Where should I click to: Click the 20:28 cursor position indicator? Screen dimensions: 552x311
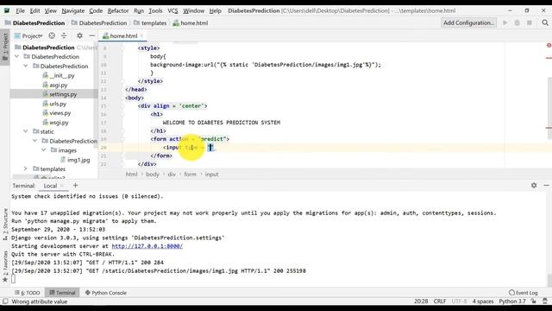421,301
